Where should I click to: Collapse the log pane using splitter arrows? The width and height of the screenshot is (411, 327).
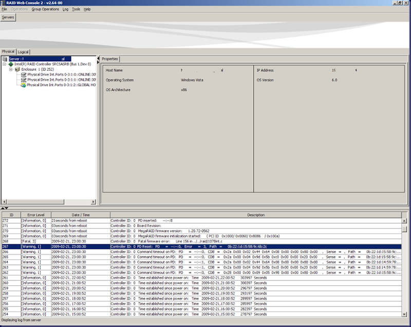(6, 208)
